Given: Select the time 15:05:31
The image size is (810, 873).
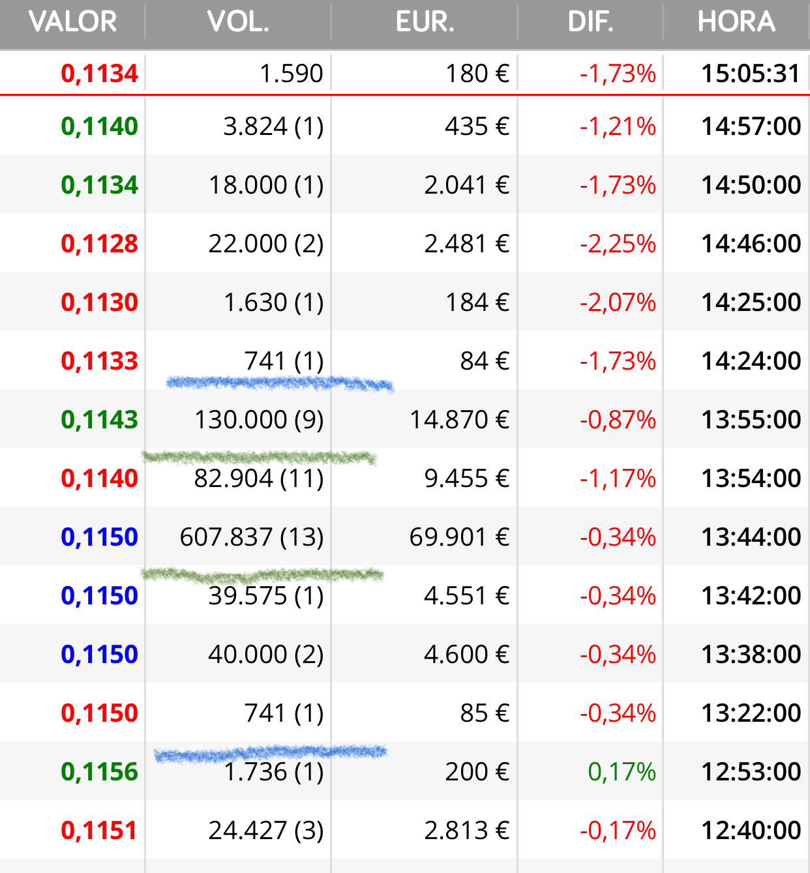Looking at the screenshot, I should click(x=751, y=74).
